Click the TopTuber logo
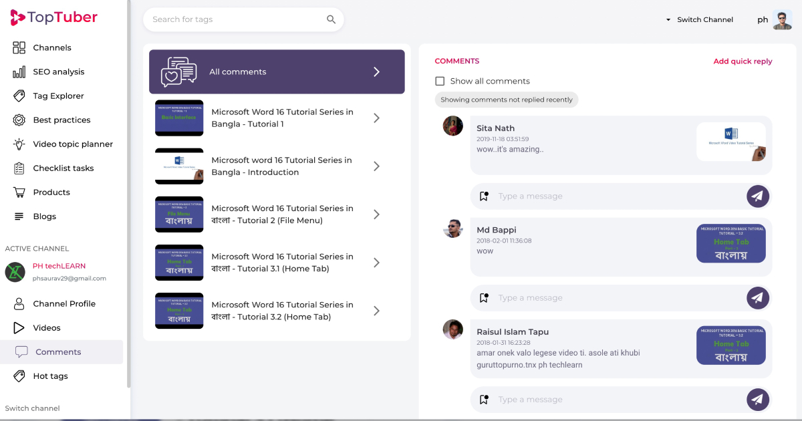Image resolution: width=802 pixels, height=421 pixels. pos(53,18)
